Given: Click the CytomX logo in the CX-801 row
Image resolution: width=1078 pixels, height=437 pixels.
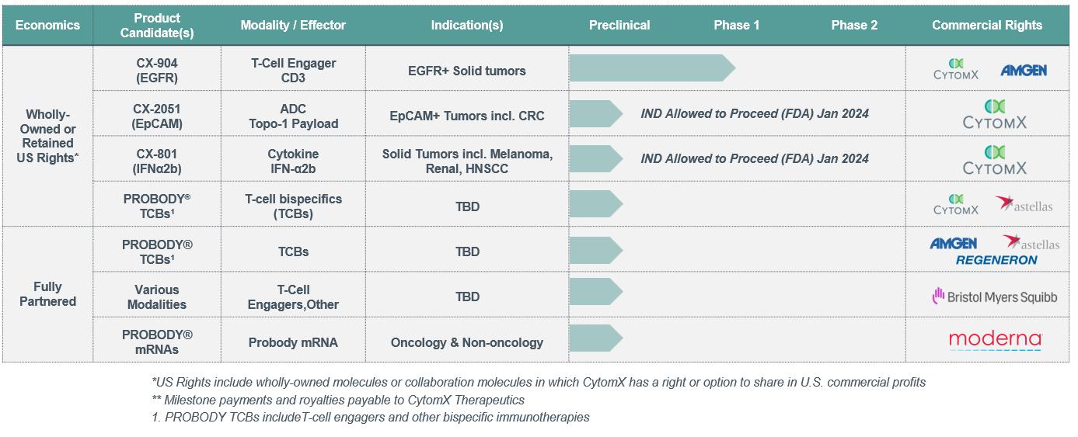Looking at the screenshot, I should [x=994, y=159].
